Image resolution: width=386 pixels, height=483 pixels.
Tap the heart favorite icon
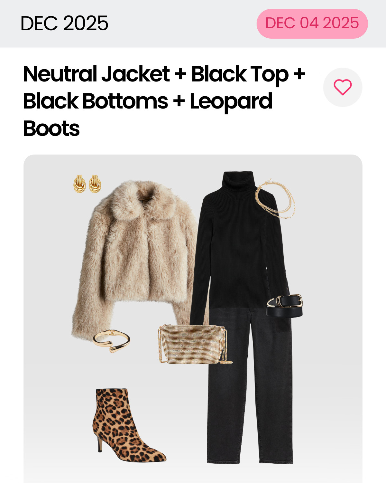343,87
